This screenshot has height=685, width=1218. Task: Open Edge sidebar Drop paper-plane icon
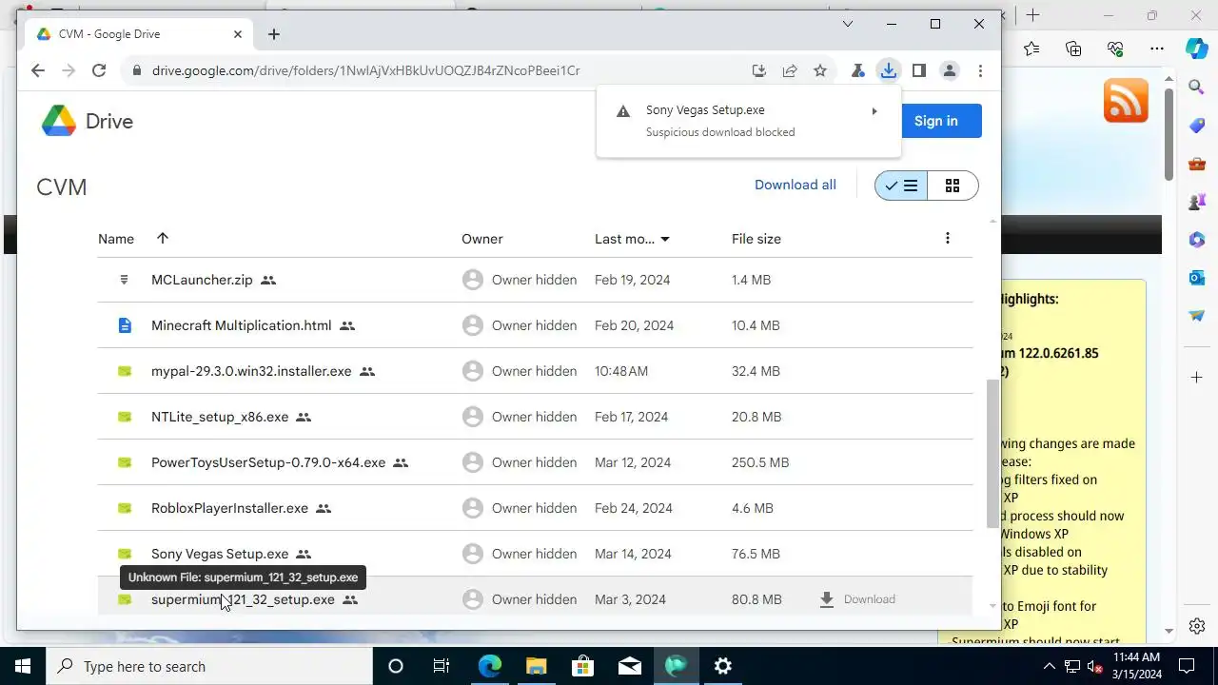click(x=1197, y=316)
